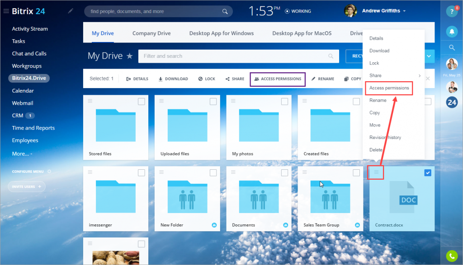Click ACCESS PERMISSIONS in selection toolbar

278,79
